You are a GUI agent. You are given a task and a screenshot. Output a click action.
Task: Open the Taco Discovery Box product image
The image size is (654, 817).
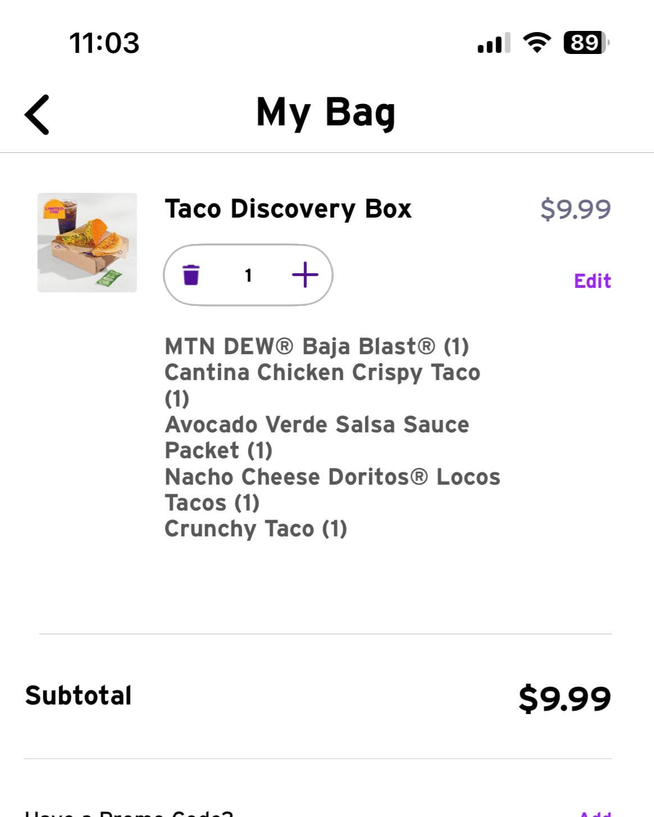click(x=87, y=242)
